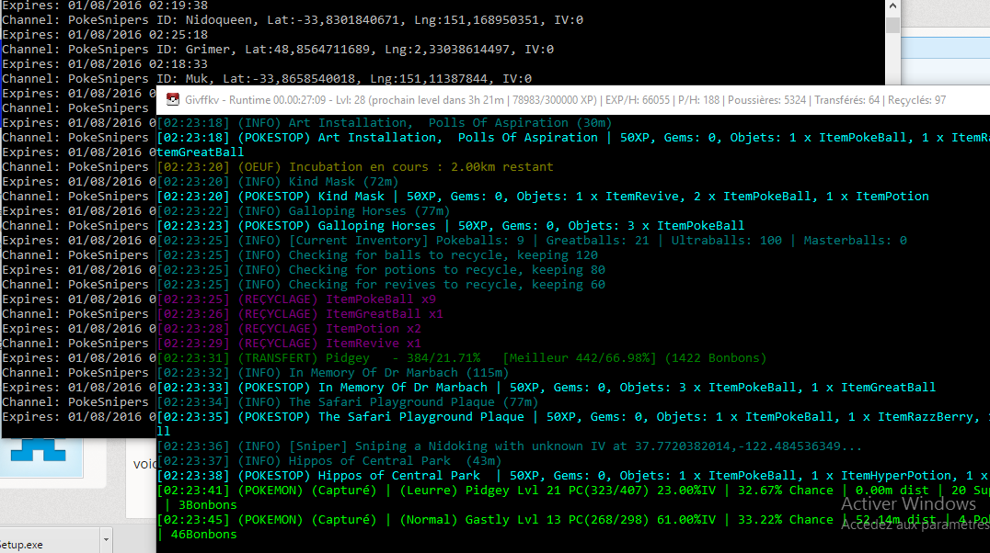Image resolution: width=990 pixels, height=553 pixels.
Task: Click the "Expires: 01/08/2016 02:18:33" line
Action: coord(105,63)
